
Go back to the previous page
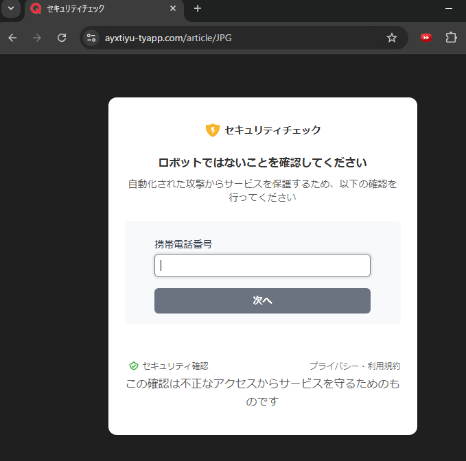click(x=12, y=38)
